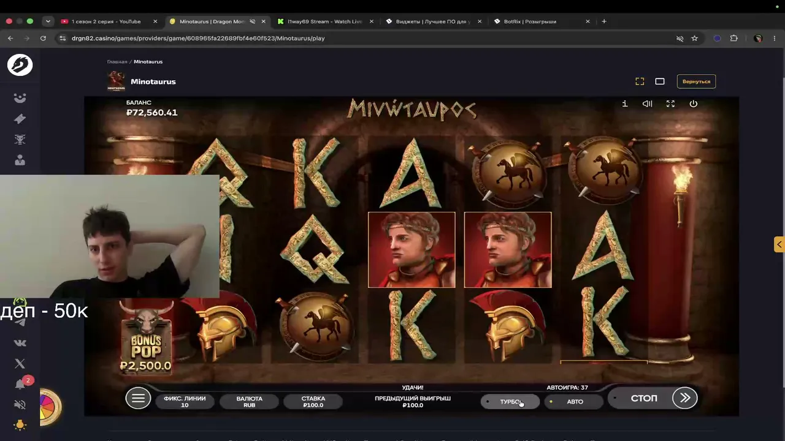
Task: View site information in address bar
Action: click(x=62, y=38)
